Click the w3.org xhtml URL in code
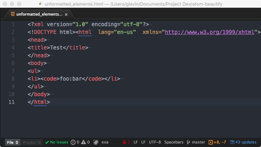The width and height of the screenshot is (261, 147). 210,32
